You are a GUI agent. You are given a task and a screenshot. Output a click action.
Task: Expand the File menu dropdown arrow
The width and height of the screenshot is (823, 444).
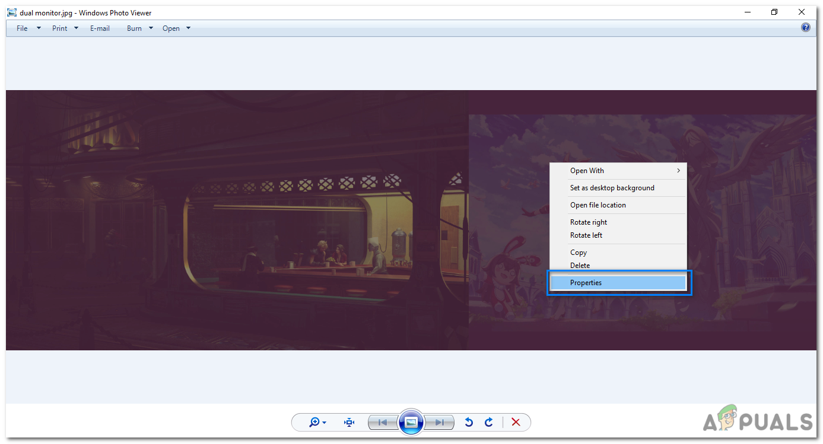point(37,28)
